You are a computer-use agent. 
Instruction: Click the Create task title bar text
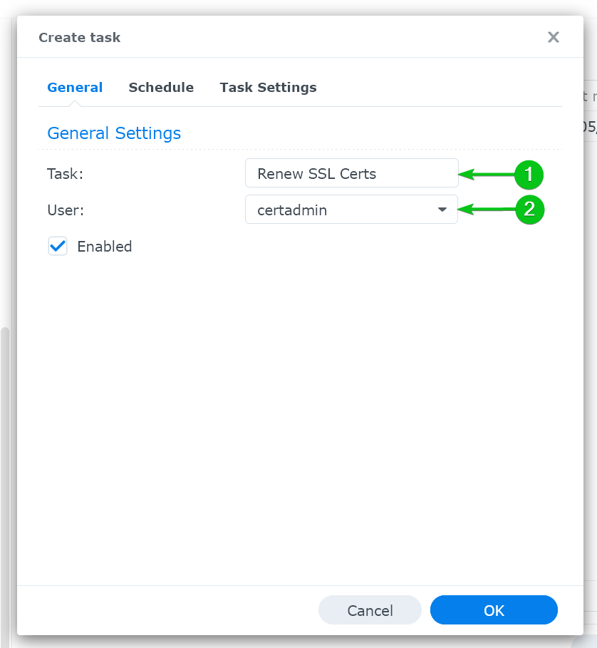[80, 37]
